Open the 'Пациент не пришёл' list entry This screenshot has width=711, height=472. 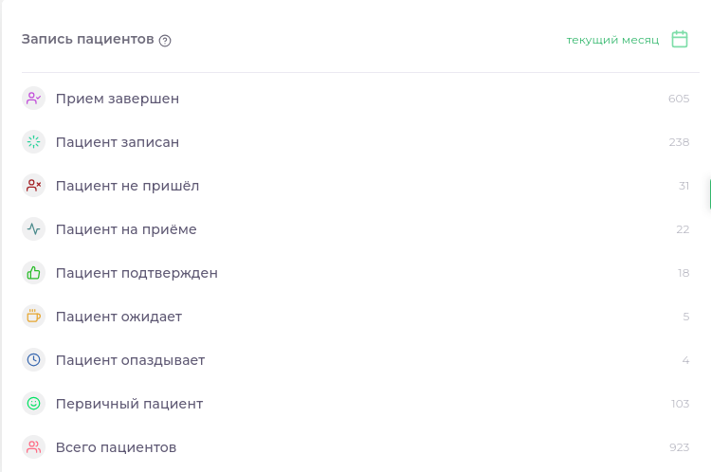[x=127, y=186]
